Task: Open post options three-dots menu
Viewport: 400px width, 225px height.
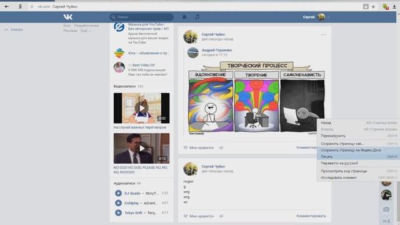Action: point(323,35)
